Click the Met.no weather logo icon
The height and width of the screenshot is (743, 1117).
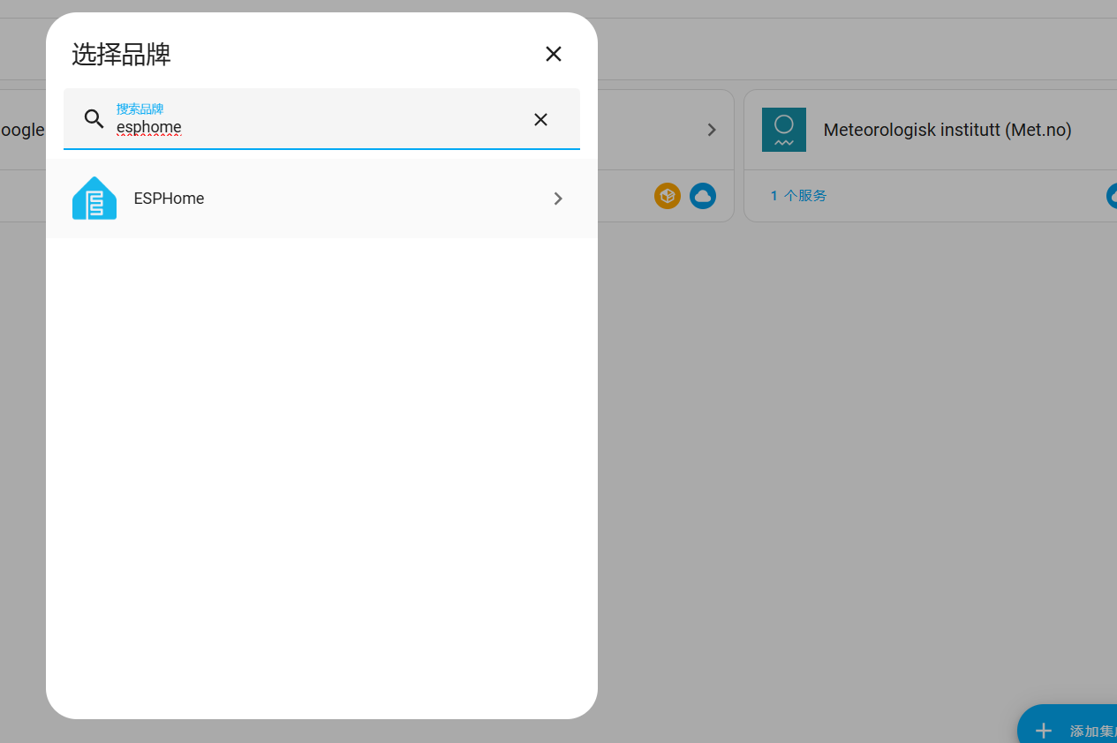[x=784, y=130]
